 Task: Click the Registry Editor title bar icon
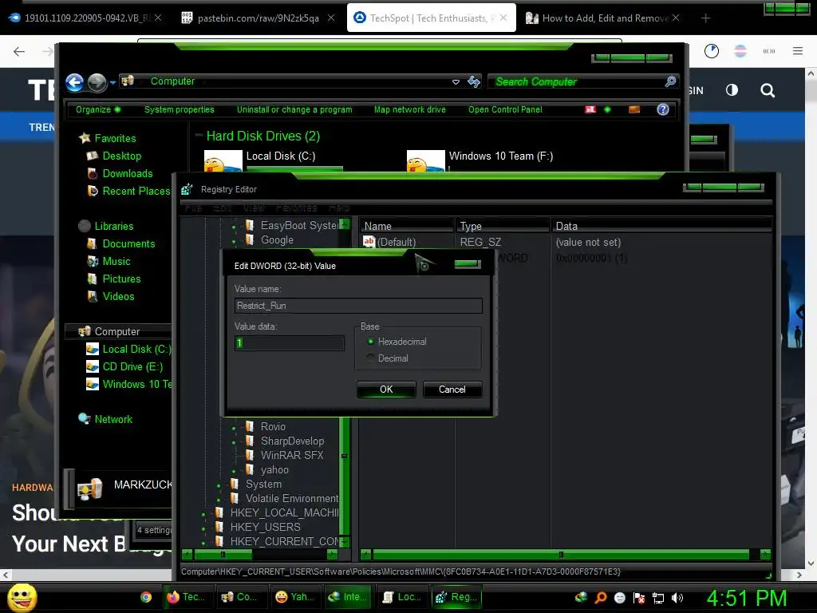187,189
